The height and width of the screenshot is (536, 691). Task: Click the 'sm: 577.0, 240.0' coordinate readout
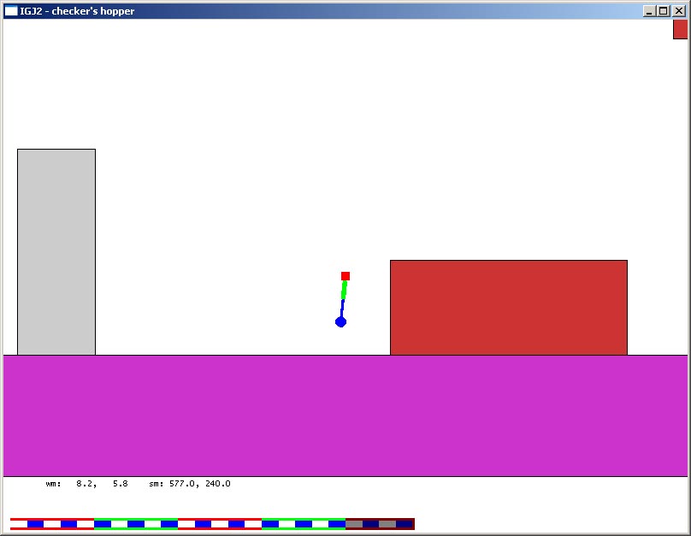[x=190, y=484]
